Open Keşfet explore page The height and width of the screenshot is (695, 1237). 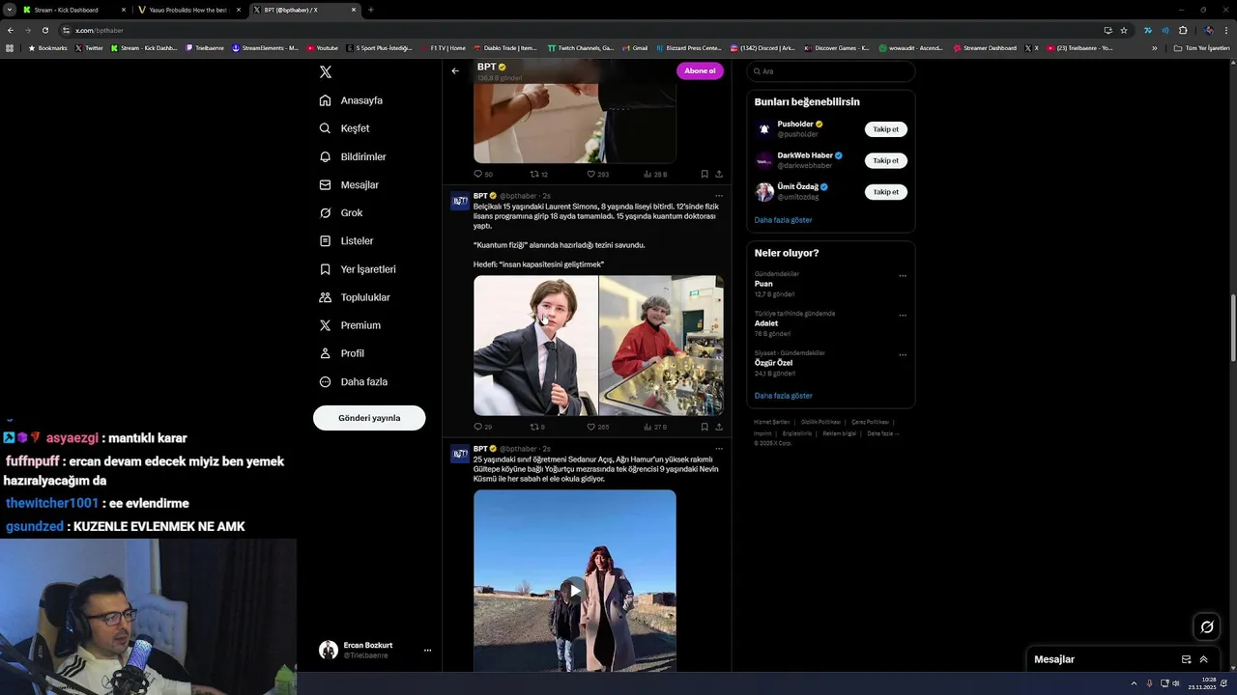coord(344,128)
